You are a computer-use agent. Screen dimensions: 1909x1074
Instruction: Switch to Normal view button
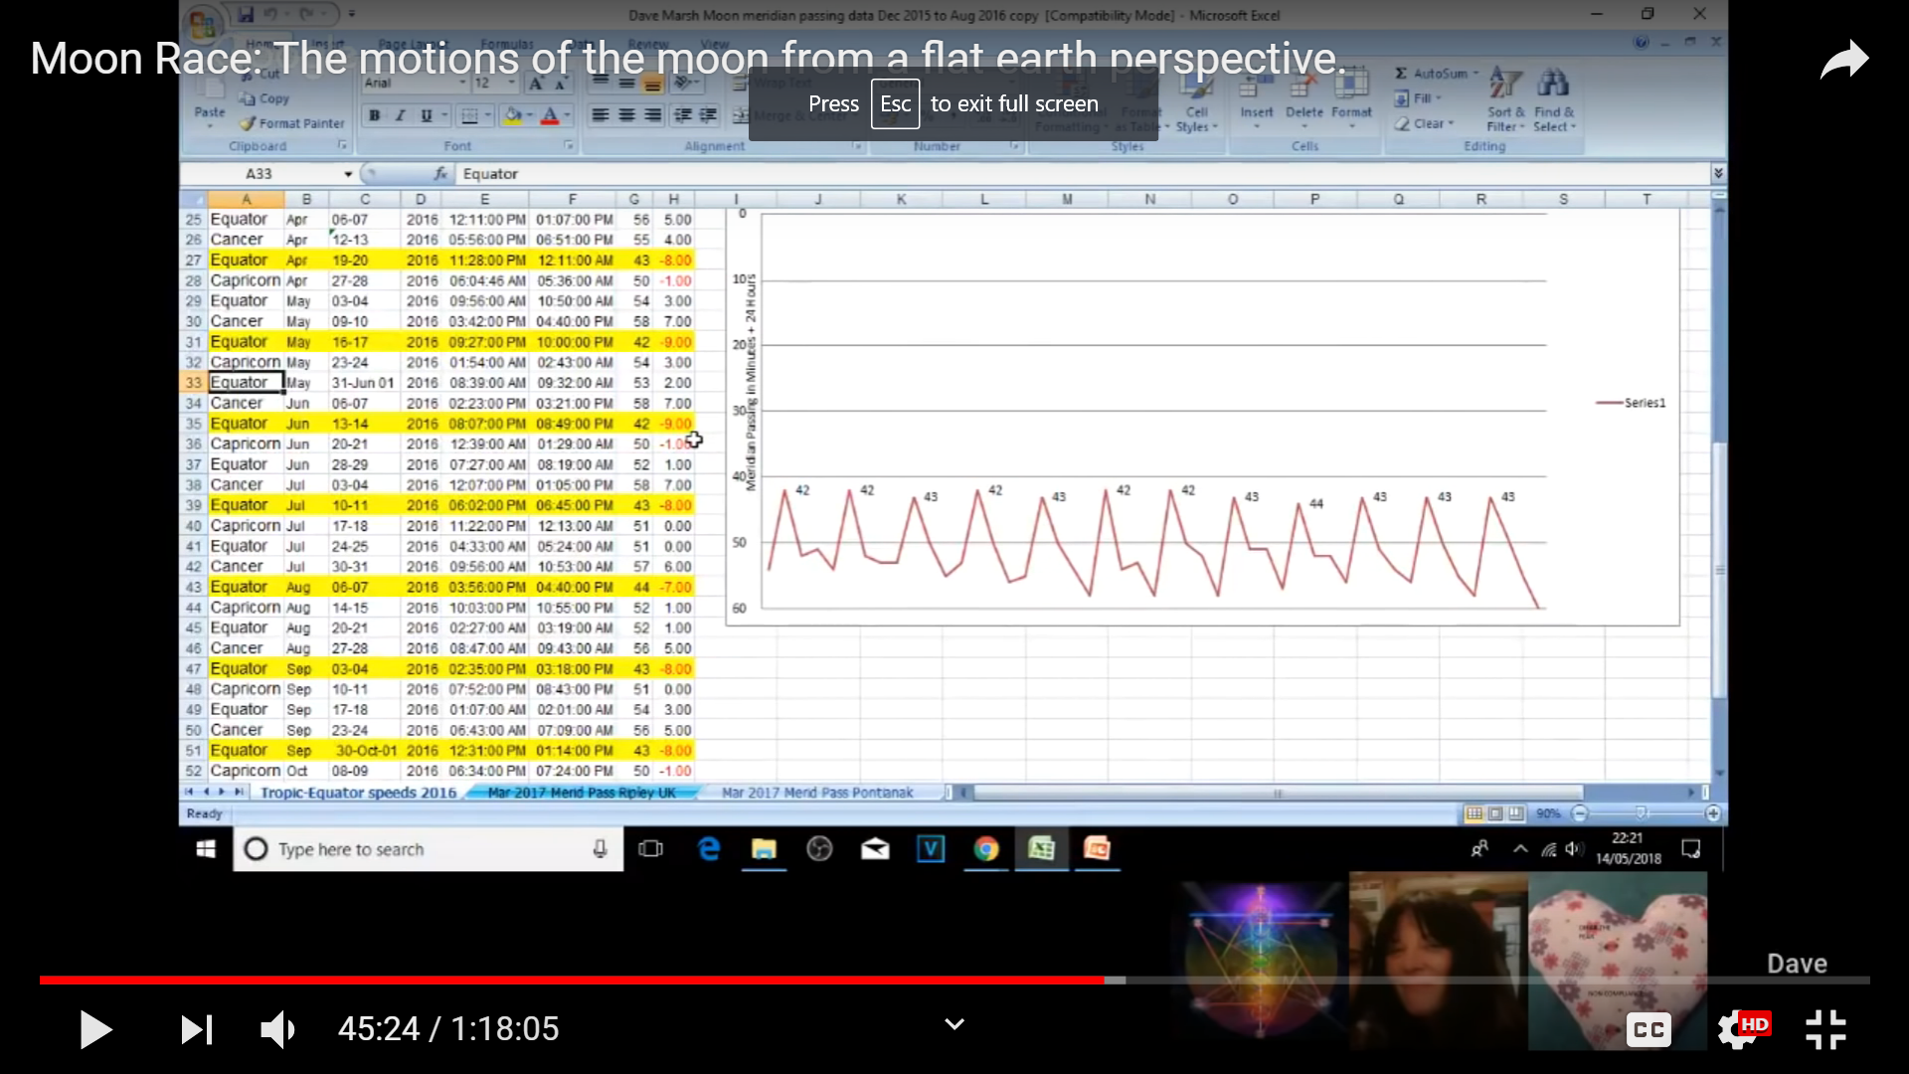(x=1474, y=813)
